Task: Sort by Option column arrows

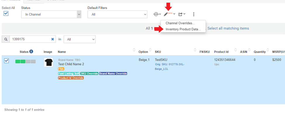Action: point(150,50)
